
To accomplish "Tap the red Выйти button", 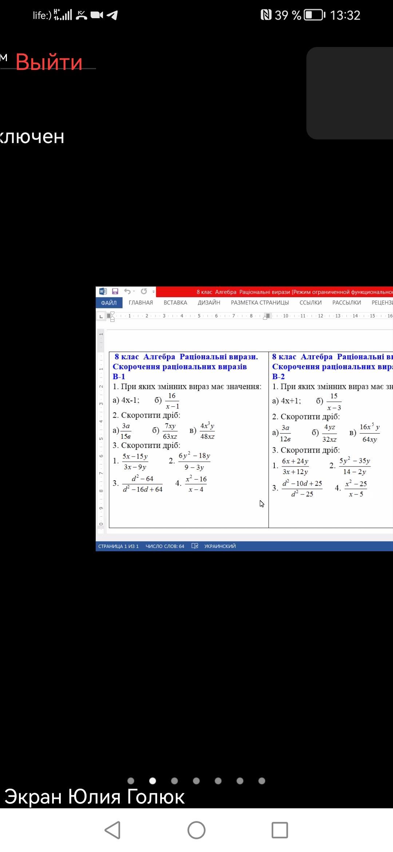I will 49,62.
